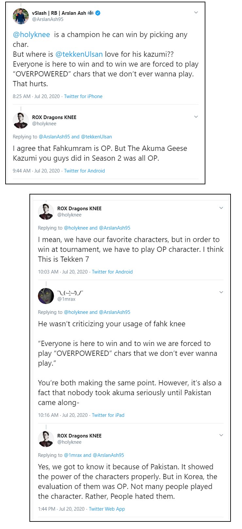Click KNEE's avatar on the bottom tweet

click(46, 439)
